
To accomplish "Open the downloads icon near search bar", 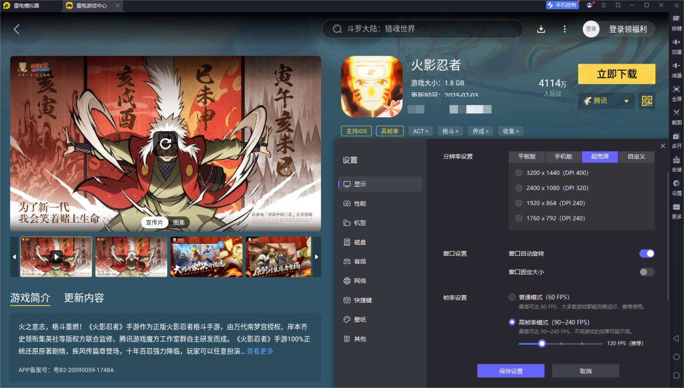I will pos(541,29).
